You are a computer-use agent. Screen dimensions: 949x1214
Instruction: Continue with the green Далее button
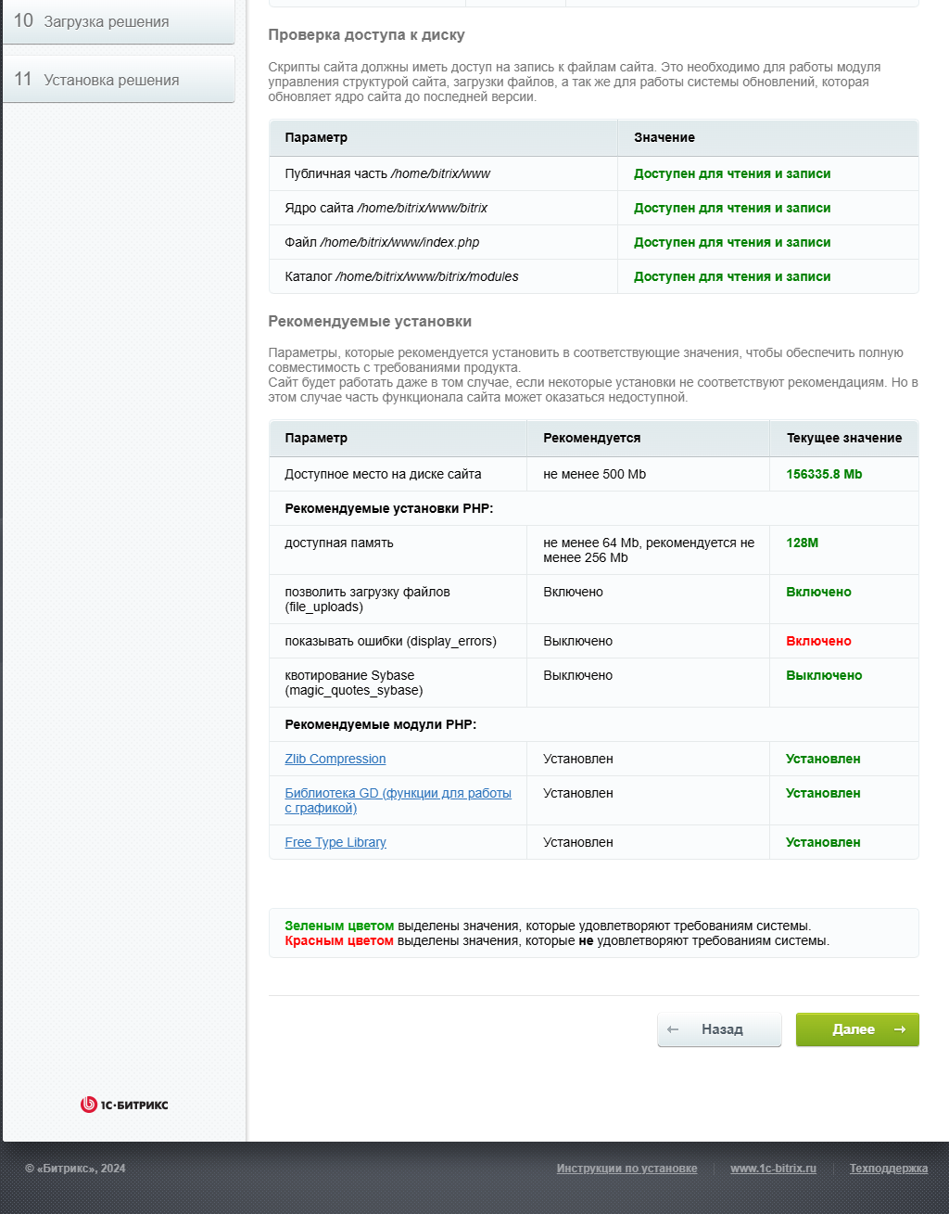click(x=857, y=1029)
